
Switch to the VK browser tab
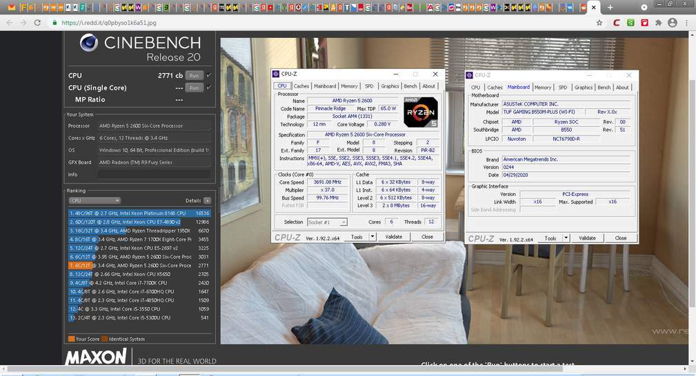pos(570,8)
